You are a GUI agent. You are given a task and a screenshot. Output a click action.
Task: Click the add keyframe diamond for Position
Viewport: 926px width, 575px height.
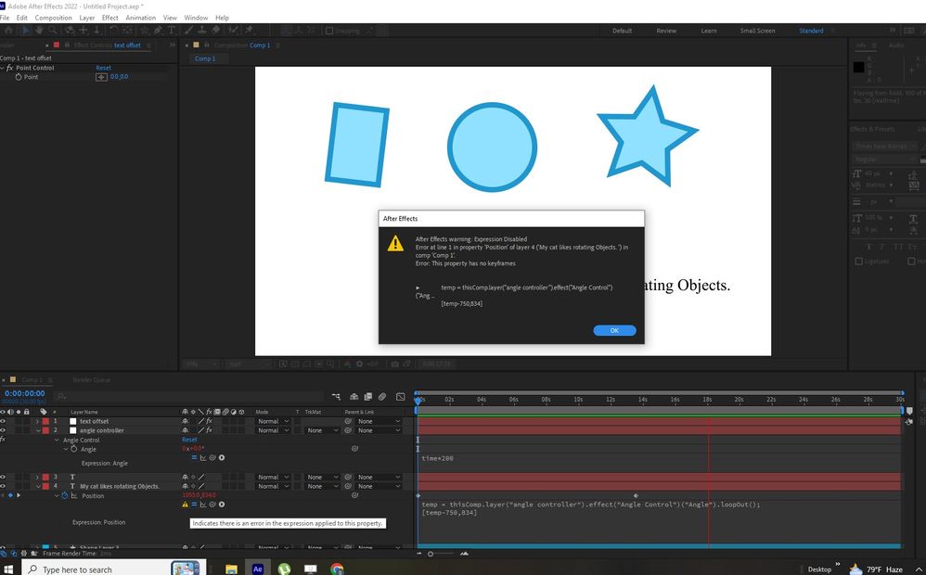click(10, 495)
